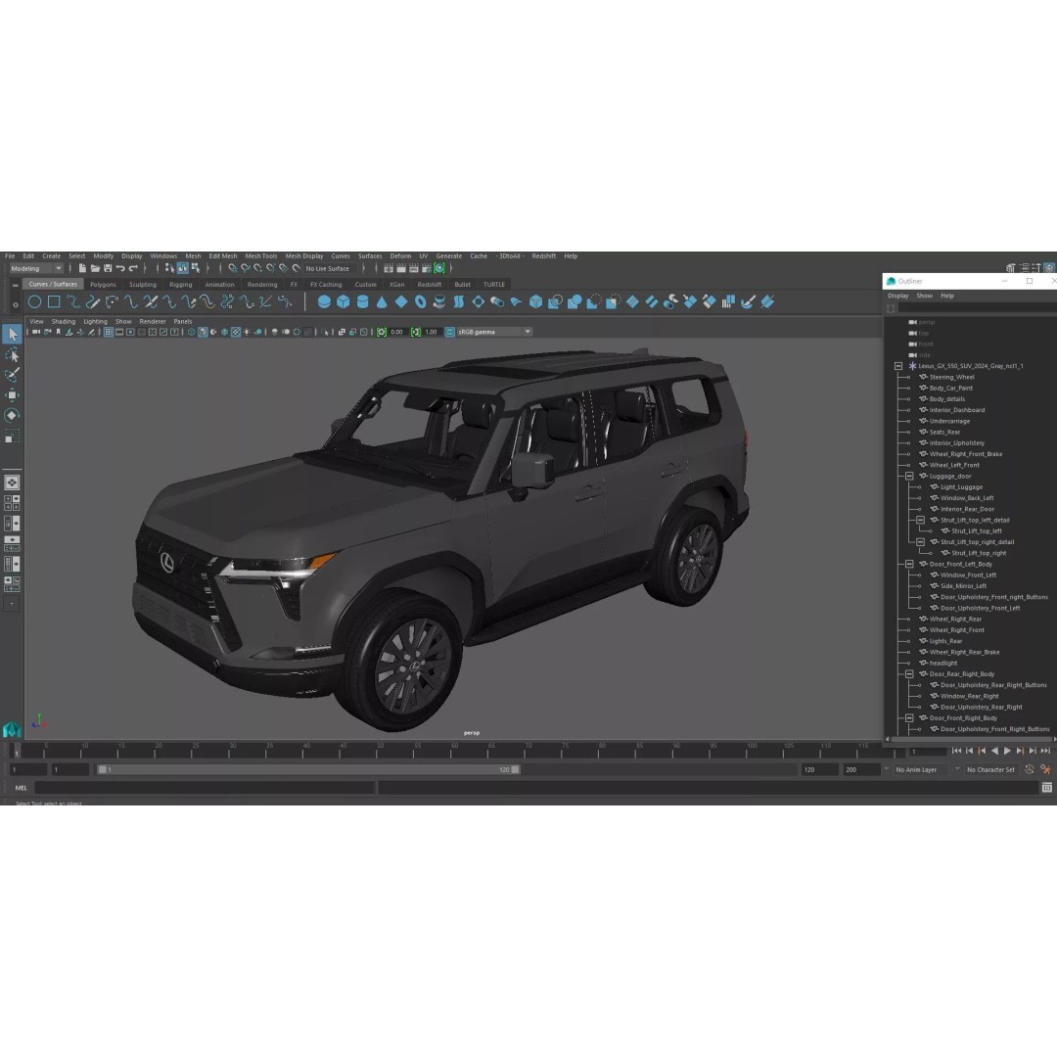Click the Select by Component mode icon
Screen dimensions: 1057x1057
coord(196,268)
